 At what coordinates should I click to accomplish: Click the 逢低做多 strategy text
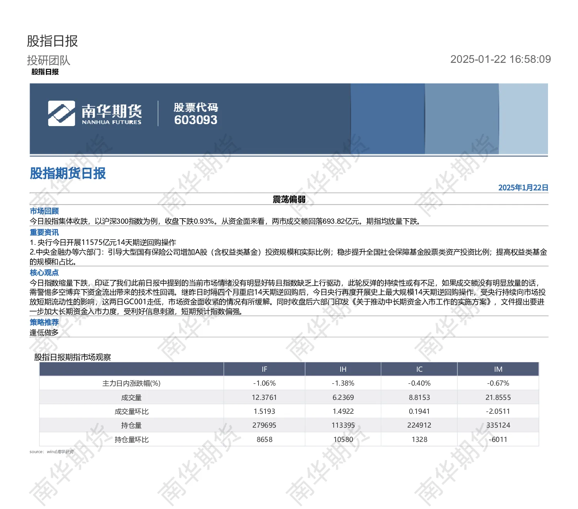(44, 332)
